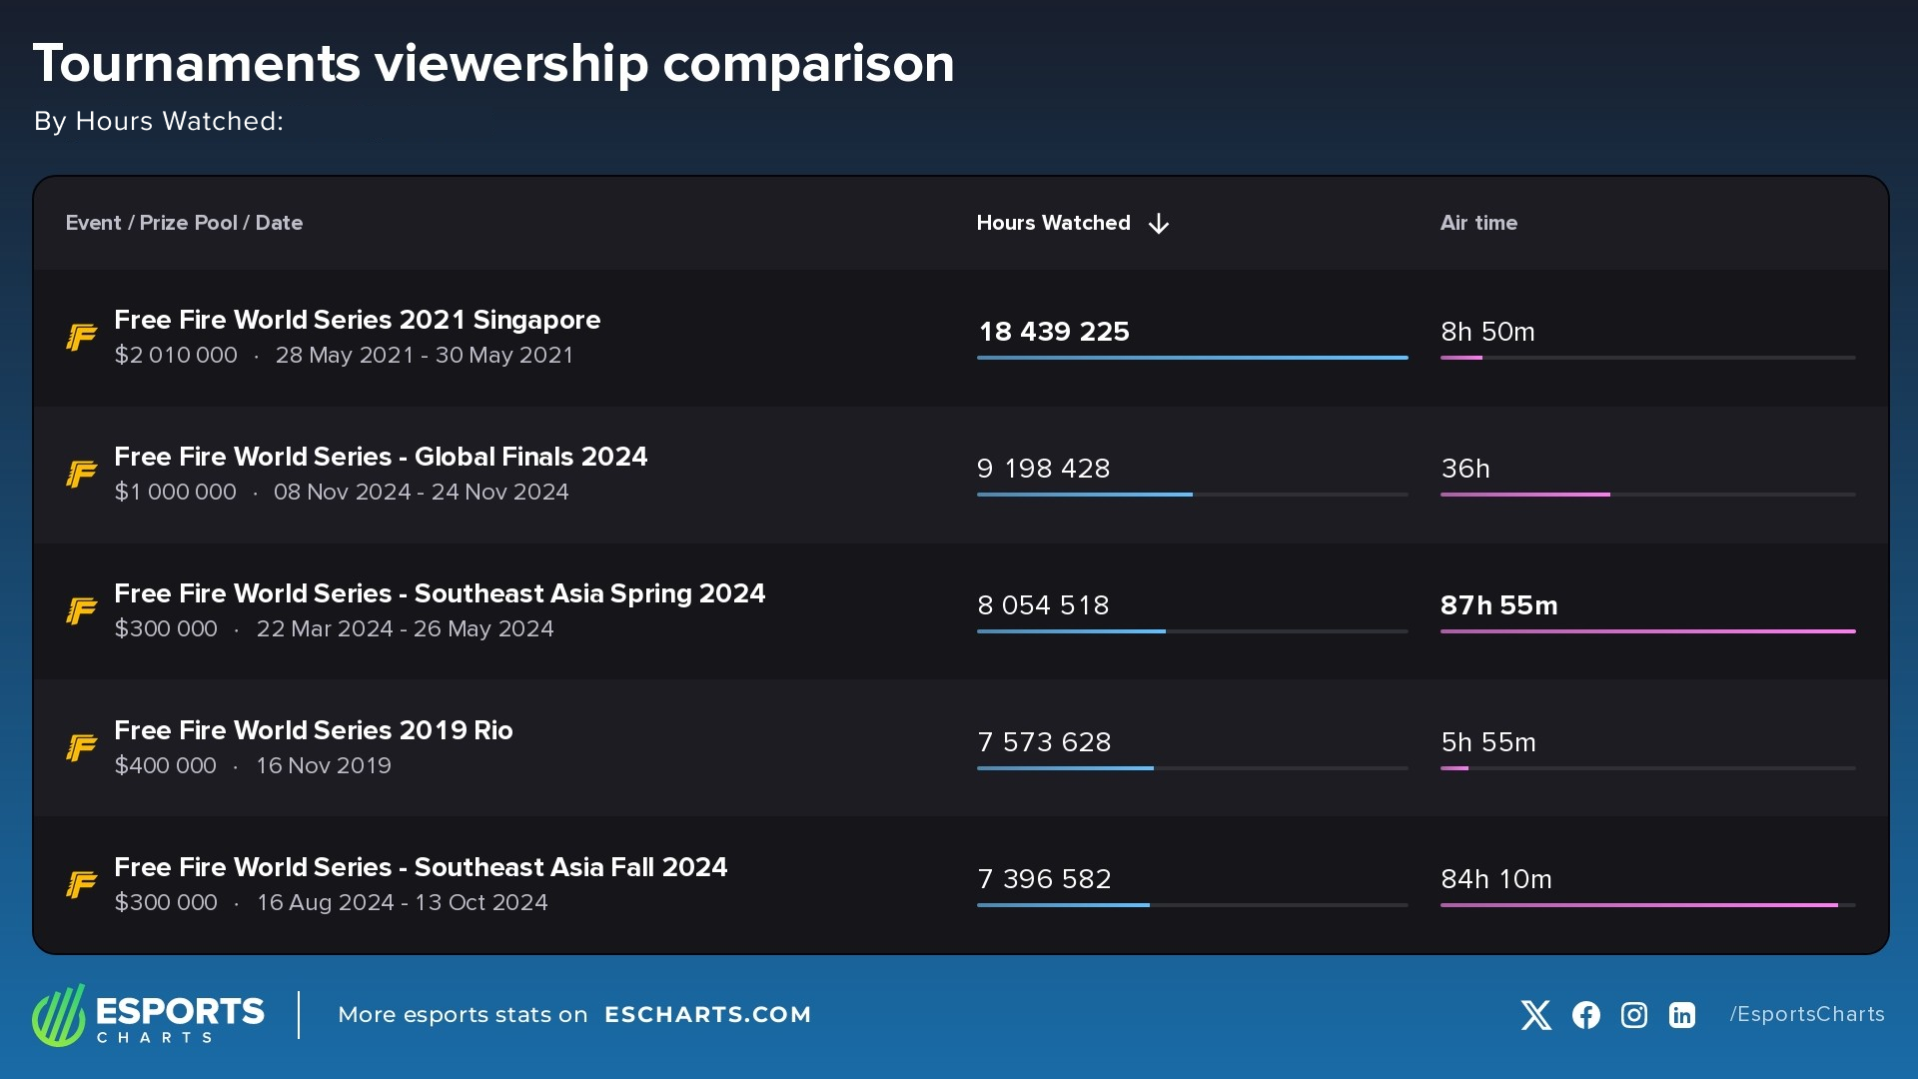Viewport: 1918px width, 1079px height.
Task: Click the Facebook icon in the footer
Action: pyautogui.click(x=1584, y=1015)
